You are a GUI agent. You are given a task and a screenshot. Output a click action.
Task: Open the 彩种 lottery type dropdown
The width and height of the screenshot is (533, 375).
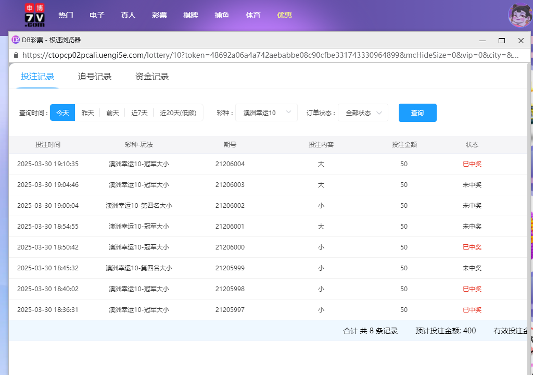[266, 113]
